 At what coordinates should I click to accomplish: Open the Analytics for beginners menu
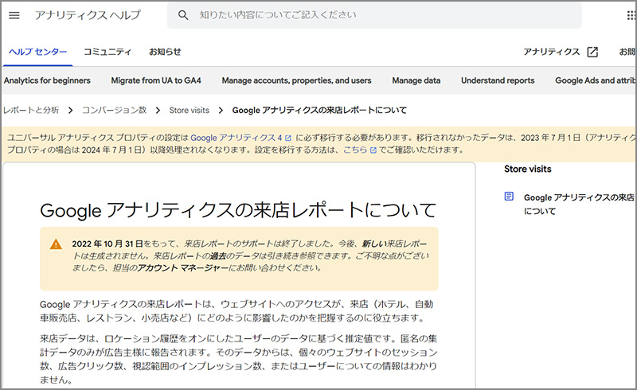47,80
